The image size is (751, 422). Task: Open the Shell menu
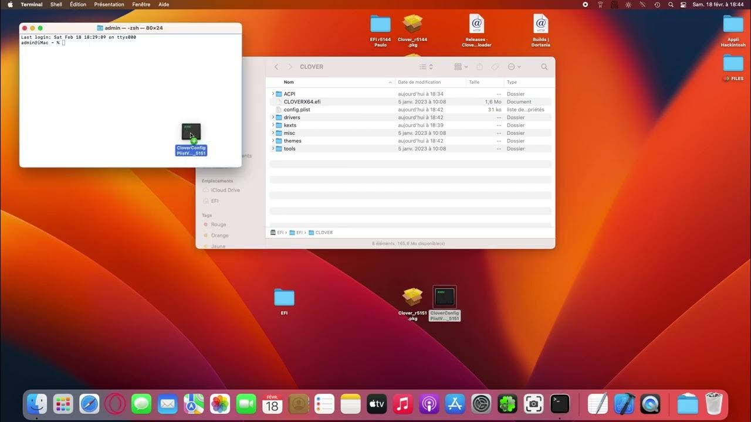point(56,4)
